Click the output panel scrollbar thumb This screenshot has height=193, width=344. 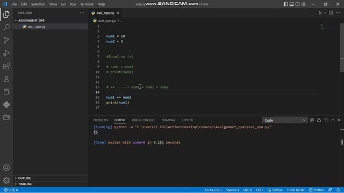coord(342,142)
